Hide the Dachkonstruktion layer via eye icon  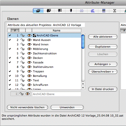point(29,53)
